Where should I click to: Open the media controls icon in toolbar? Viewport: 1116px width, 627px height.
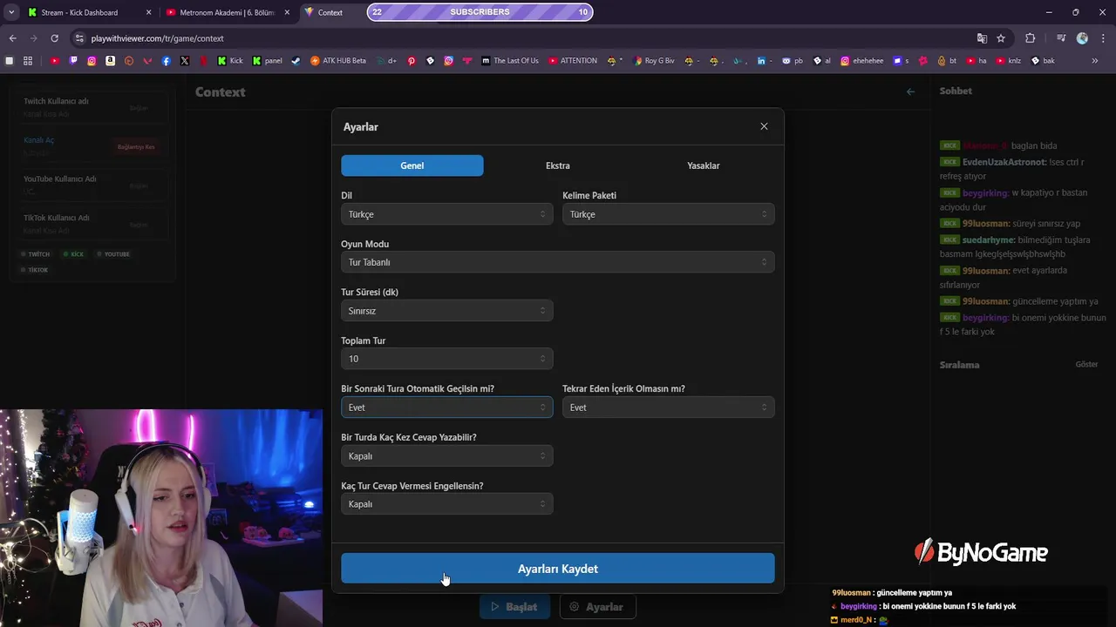pos(1061,38)
